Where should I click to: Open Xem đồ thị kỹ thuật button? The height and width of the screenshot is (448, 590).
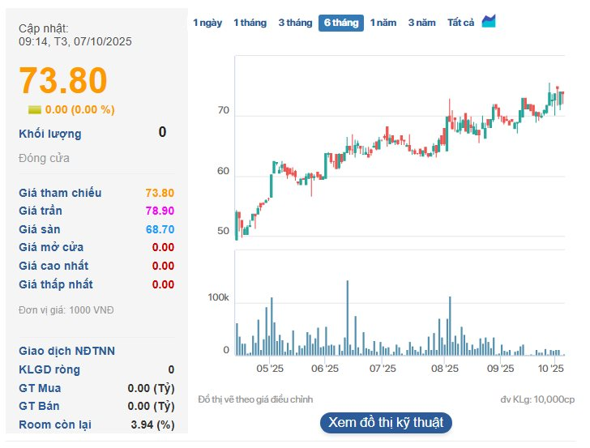coord(385,423)
